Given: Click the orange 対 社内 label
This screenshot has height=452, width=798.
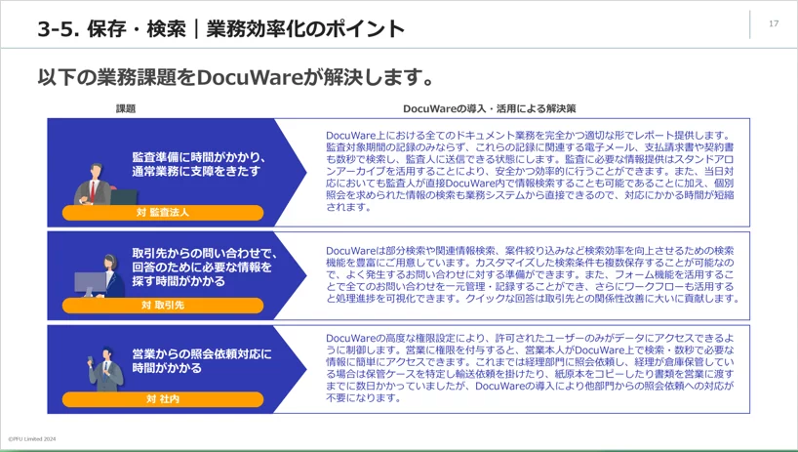Looking at the screenshot, I should click(163, 399).
